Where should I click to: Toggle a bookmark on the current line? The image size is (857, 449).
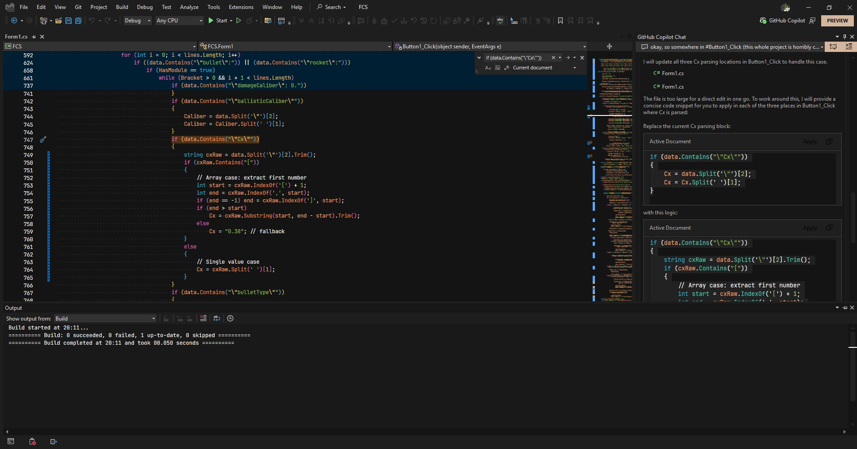coord(560,21)
